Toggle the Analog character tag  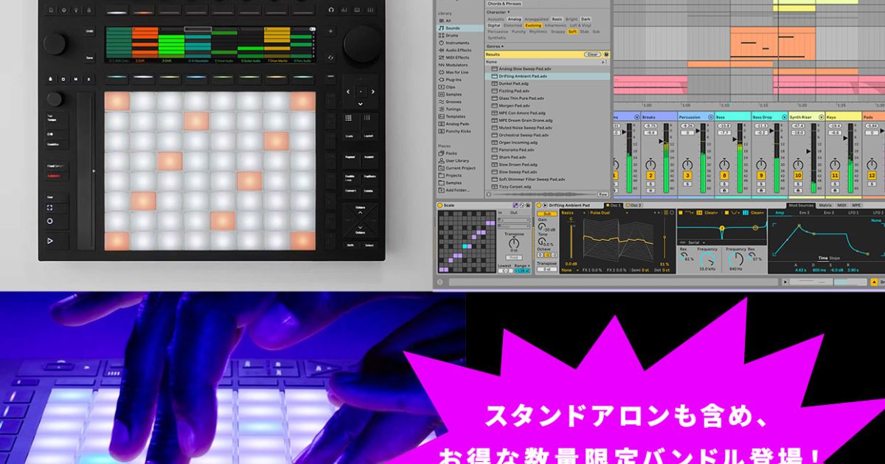[x=515, y=18]
